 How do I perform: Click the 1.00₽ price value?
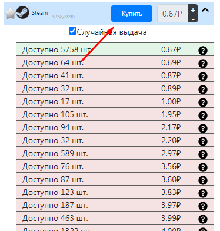point(171,101)
